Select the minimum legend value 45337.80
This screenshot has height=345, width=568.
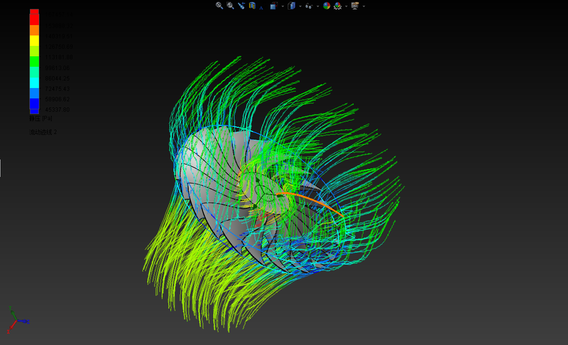pos(57,110)
